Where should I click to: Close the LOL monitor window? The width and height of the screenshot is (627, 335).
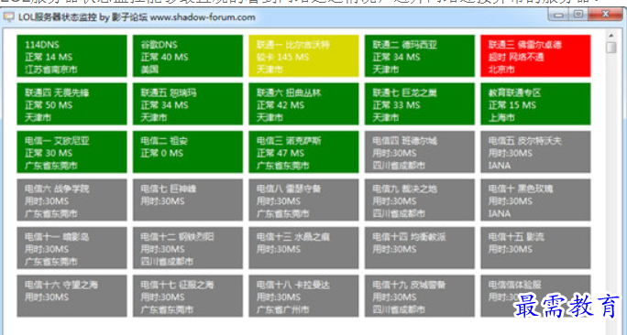[x=605, y=15]
